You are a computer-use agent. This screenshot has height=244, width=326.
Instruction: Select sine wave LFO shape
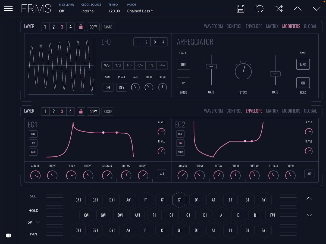(107, 66)
